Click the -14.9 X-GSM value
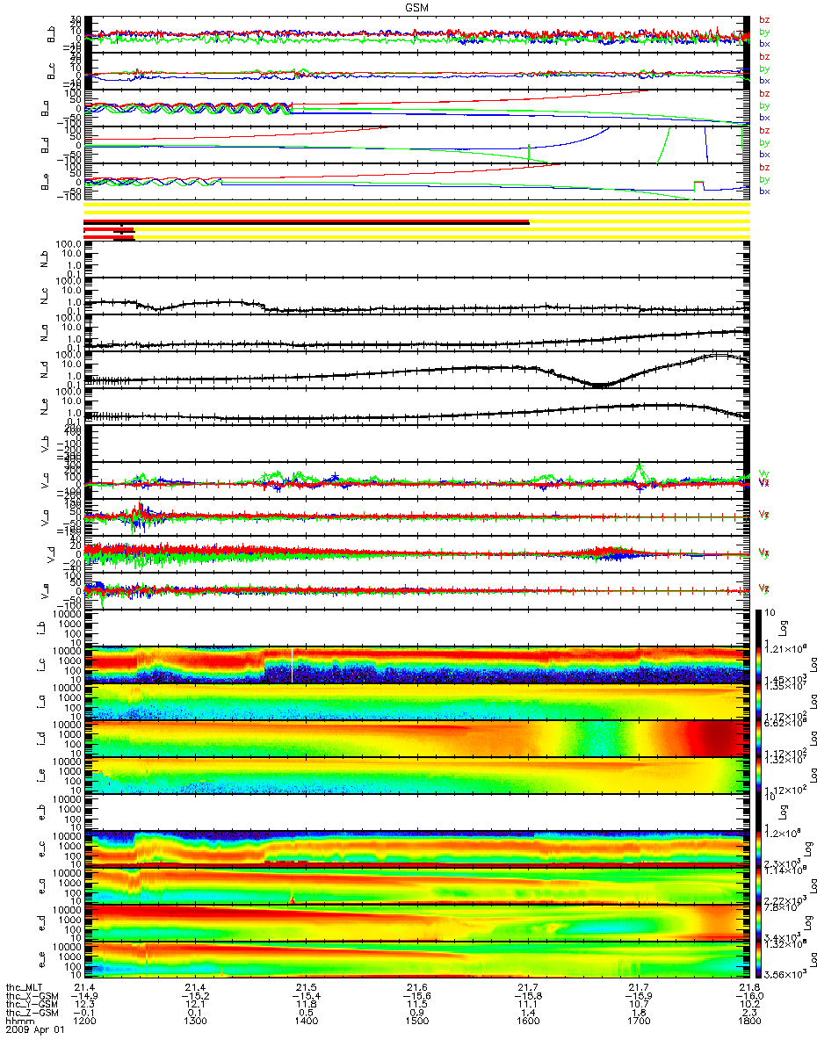817x1054 pixels. [x=83, y=998]
